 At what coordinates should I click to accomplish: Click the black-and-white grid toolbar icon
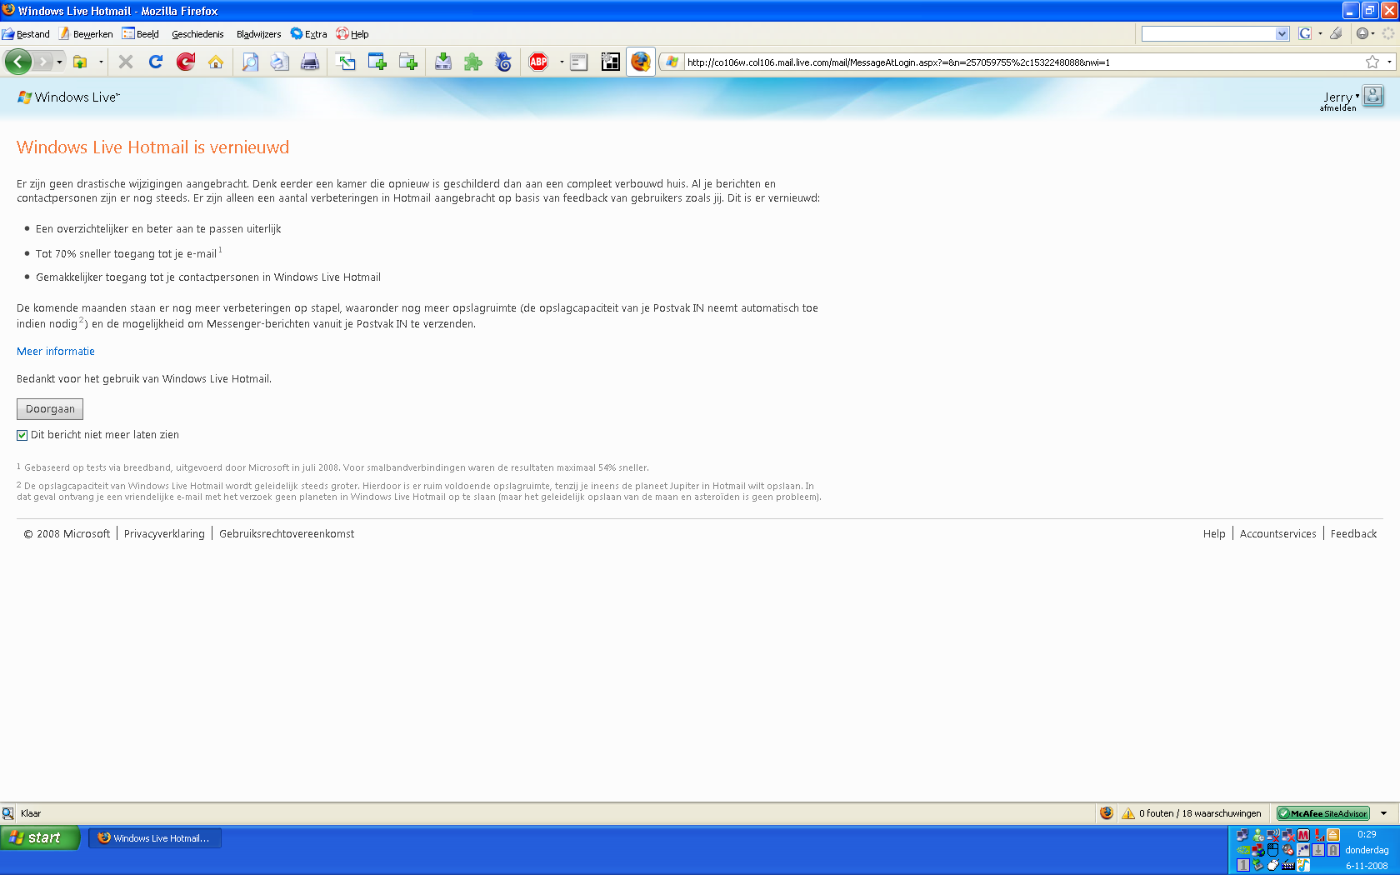(x=611, y=62)
